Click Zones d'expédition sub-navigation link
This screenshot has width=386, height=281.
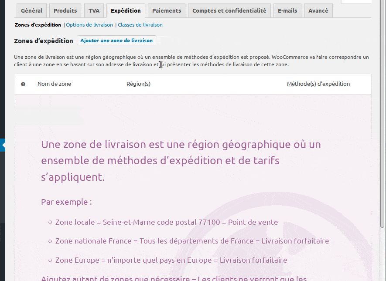(x=38, y=25)
